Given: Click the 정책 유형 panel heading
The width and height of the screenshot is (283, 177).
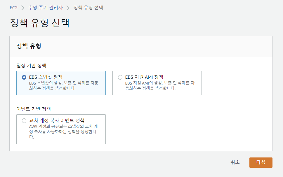Looking at the screenshot, I should [x=29, y=46].
